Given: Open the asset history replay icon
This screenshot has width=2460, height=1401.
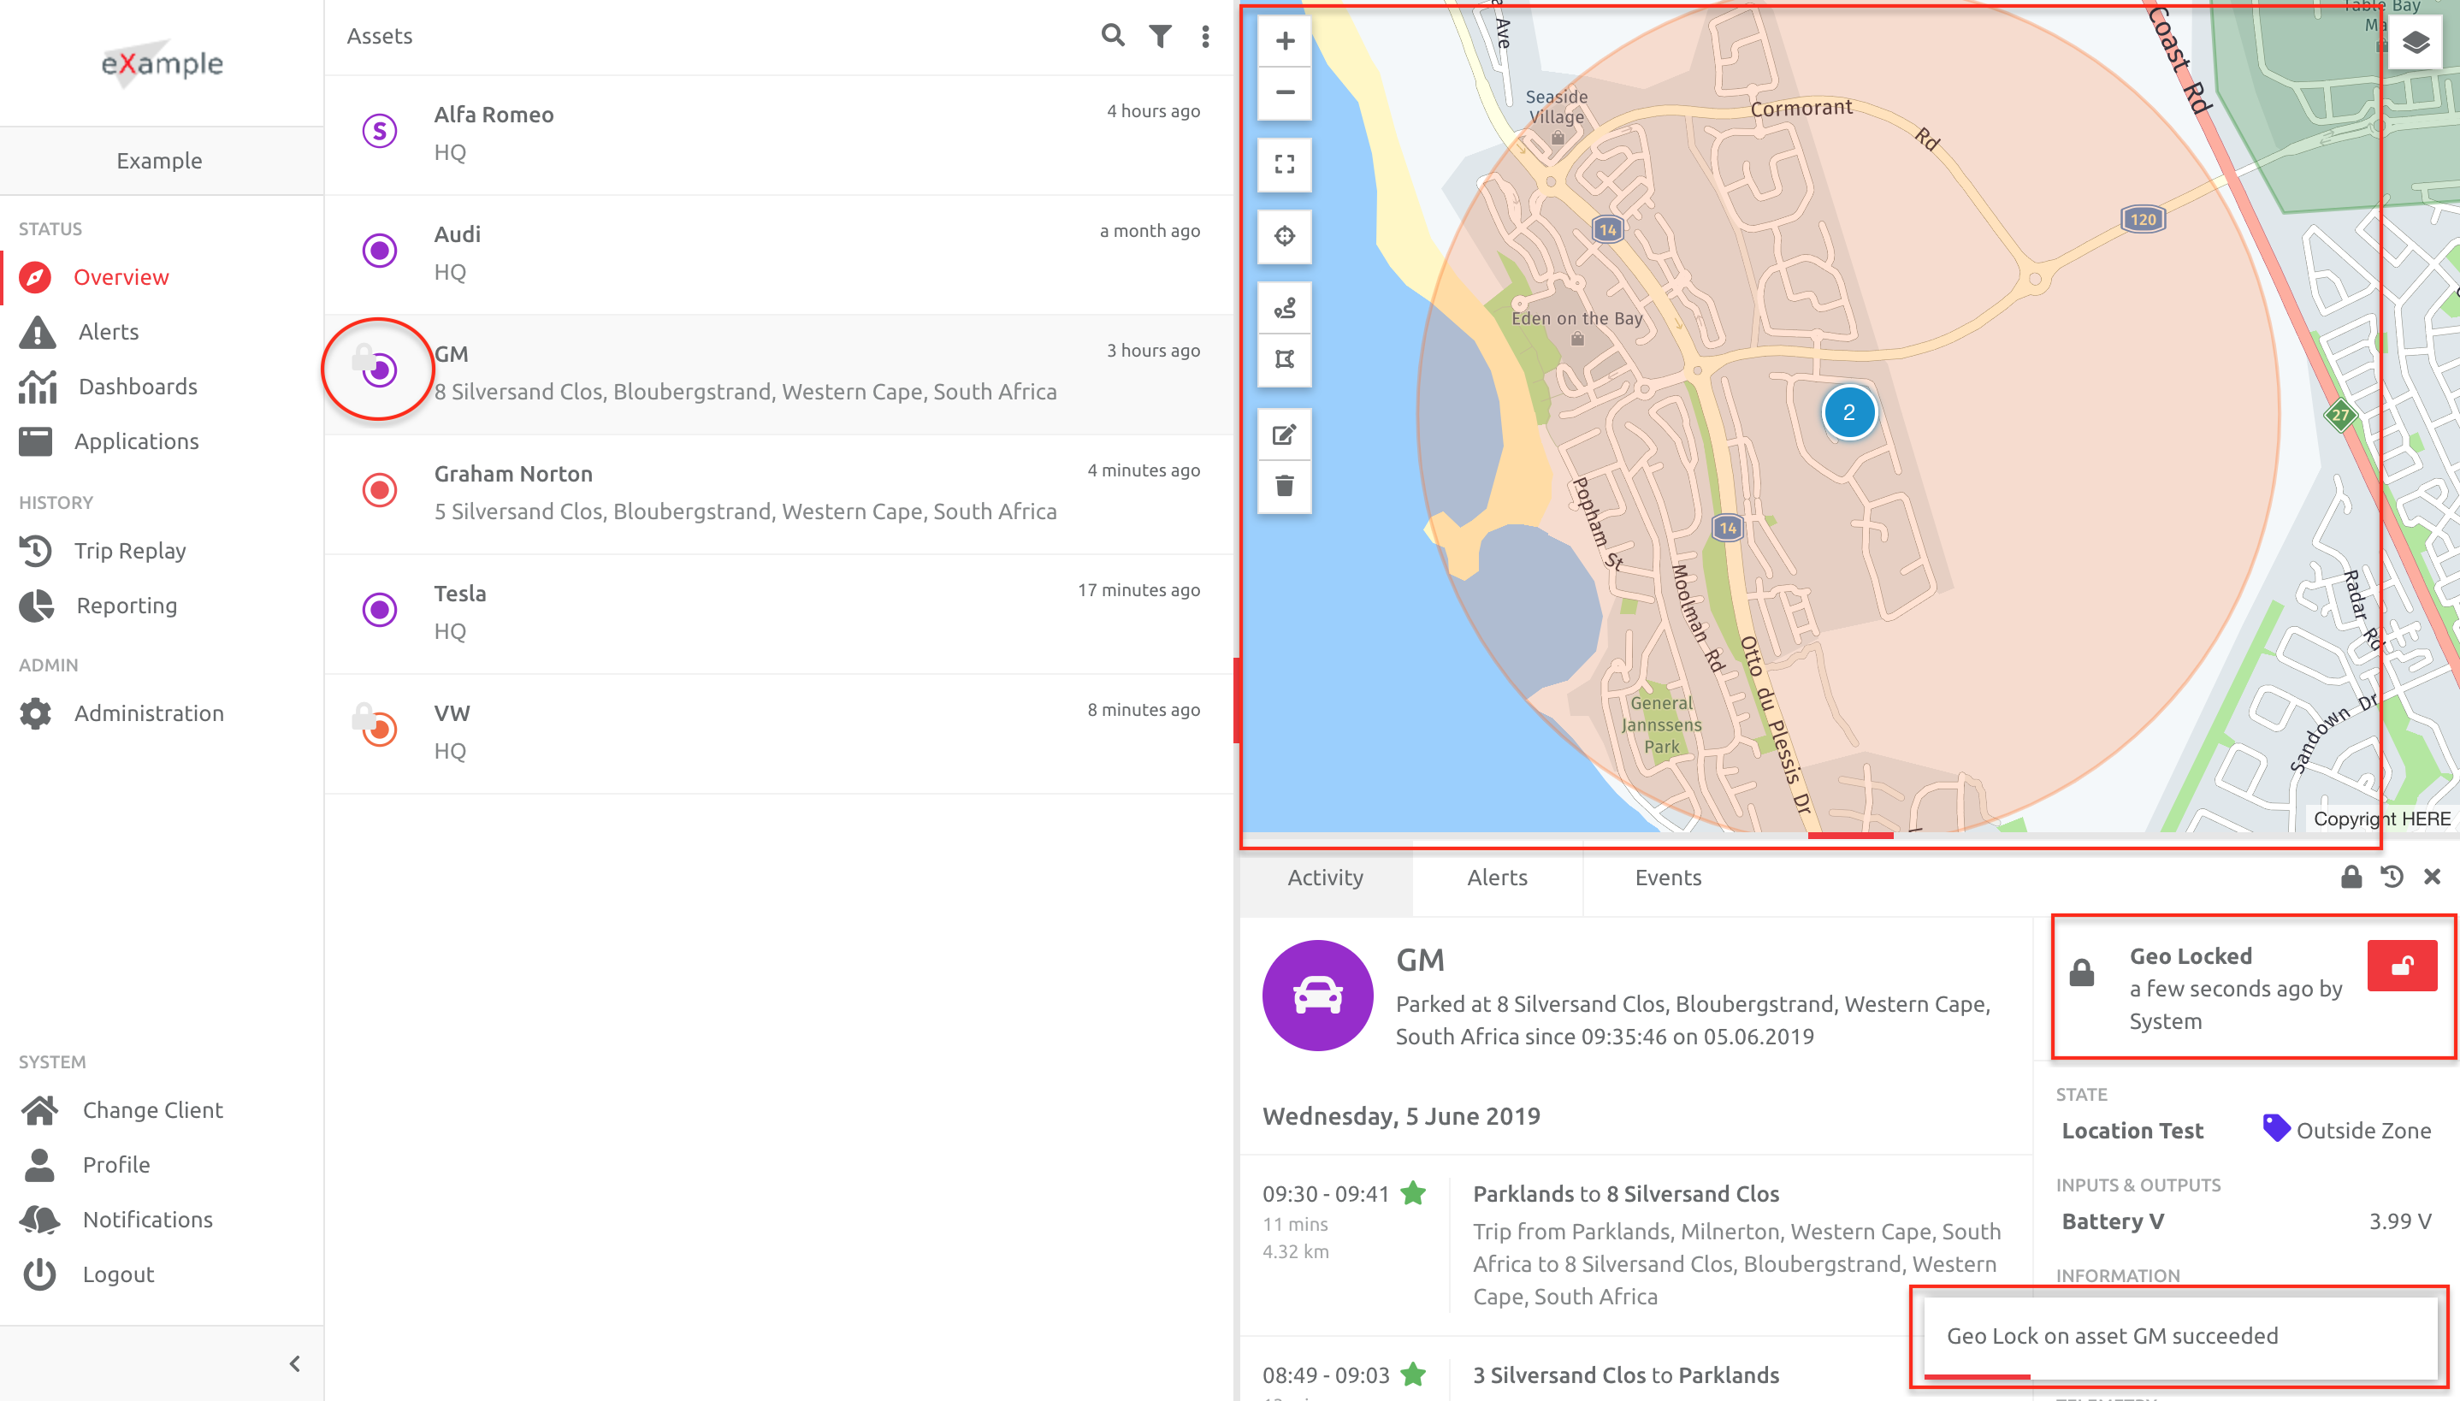Looking at the screenshot, I should (2392, 877).
